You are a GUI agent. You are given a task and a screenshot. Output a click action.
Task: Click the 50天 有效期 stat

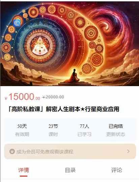[x=22, y=130]
